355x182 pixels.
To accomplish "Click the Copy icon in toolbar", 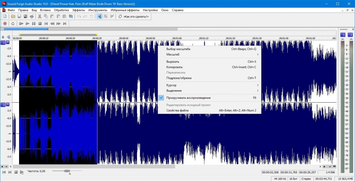I will [46, 16].
